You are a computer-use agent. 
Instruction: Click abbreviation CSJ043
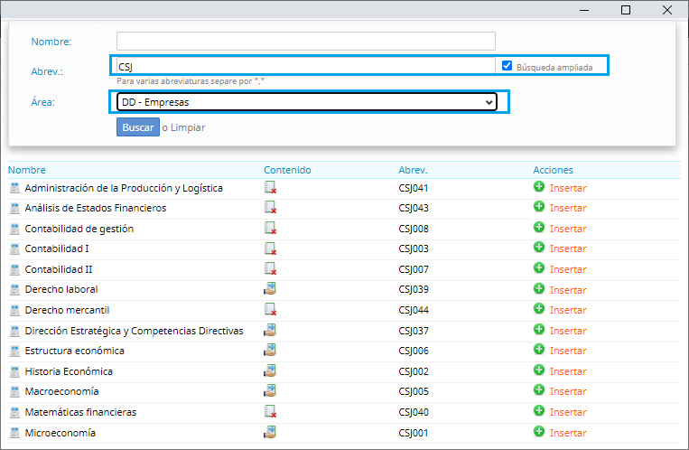pyautogui.click(x=413, y=208)
